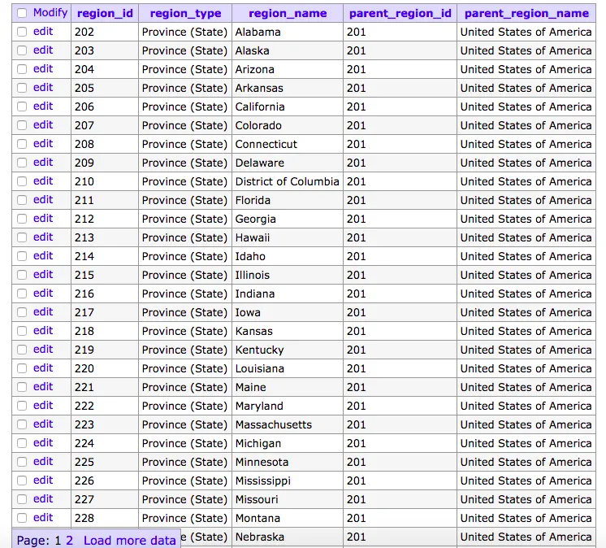Open the edit link for Missouri

[x=43, y=499]
